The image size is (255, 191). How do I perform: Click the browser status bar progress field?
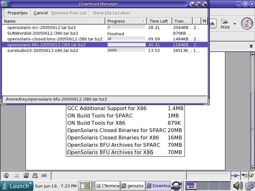pos(208,175)
